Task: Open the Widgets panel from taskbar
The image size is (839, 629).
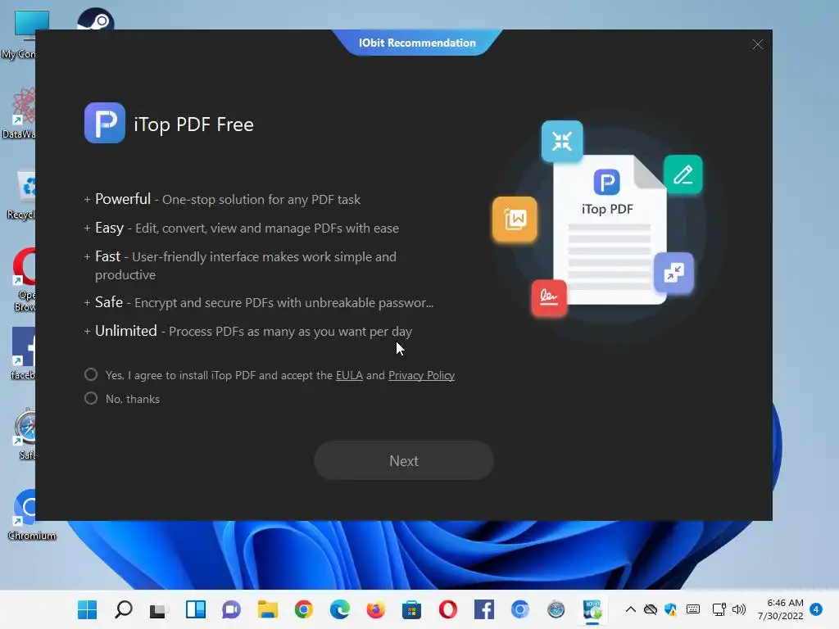Action: (195, 609)
